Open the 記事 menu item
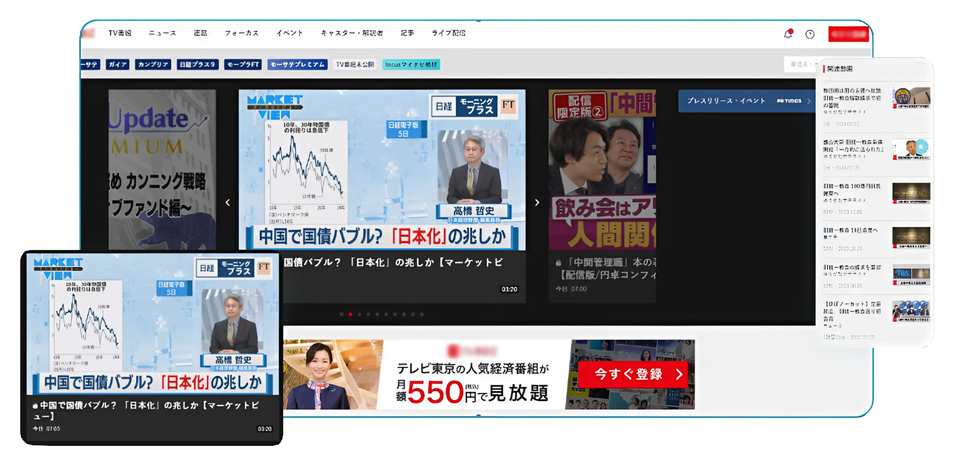954x456 pixels. pyautogui.click(x=407, y=33)
